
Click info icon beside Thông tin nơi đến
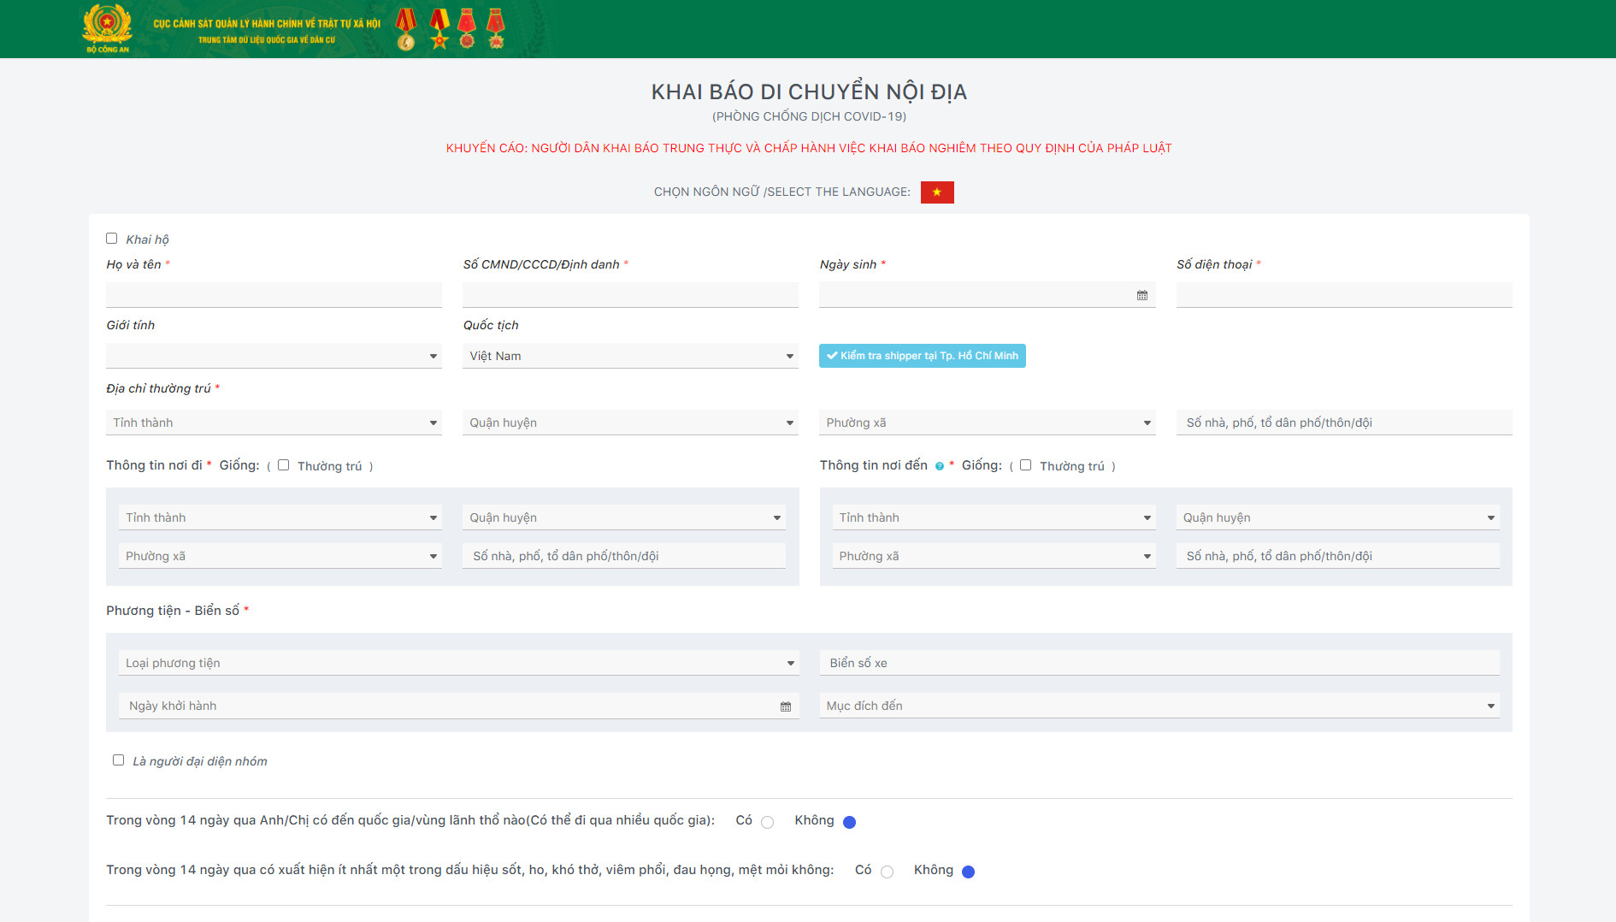[939, 466]
